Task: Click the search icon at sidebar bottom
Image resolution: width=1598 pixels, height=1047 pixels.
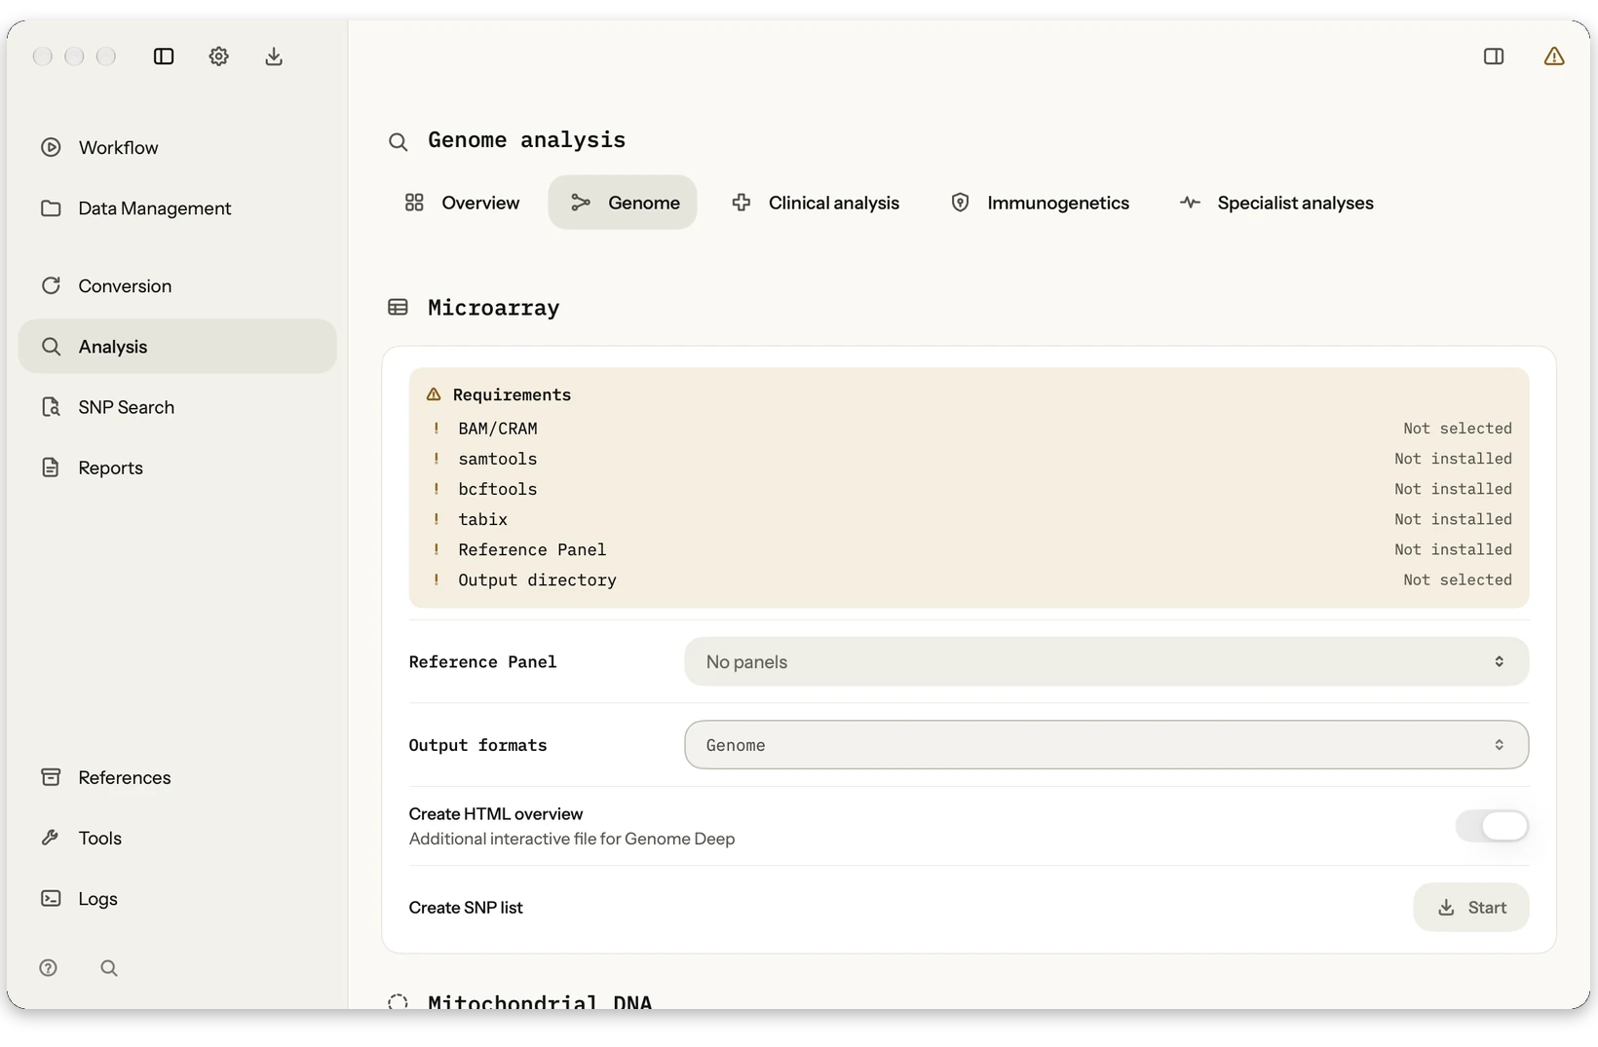Action: 109,968
